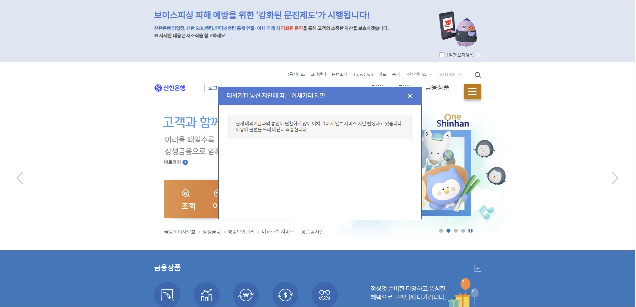Image resolution: width=636 pixels, height=307 pixels.
Task: Pause the banner carousel autoplay
Action: 470,231
